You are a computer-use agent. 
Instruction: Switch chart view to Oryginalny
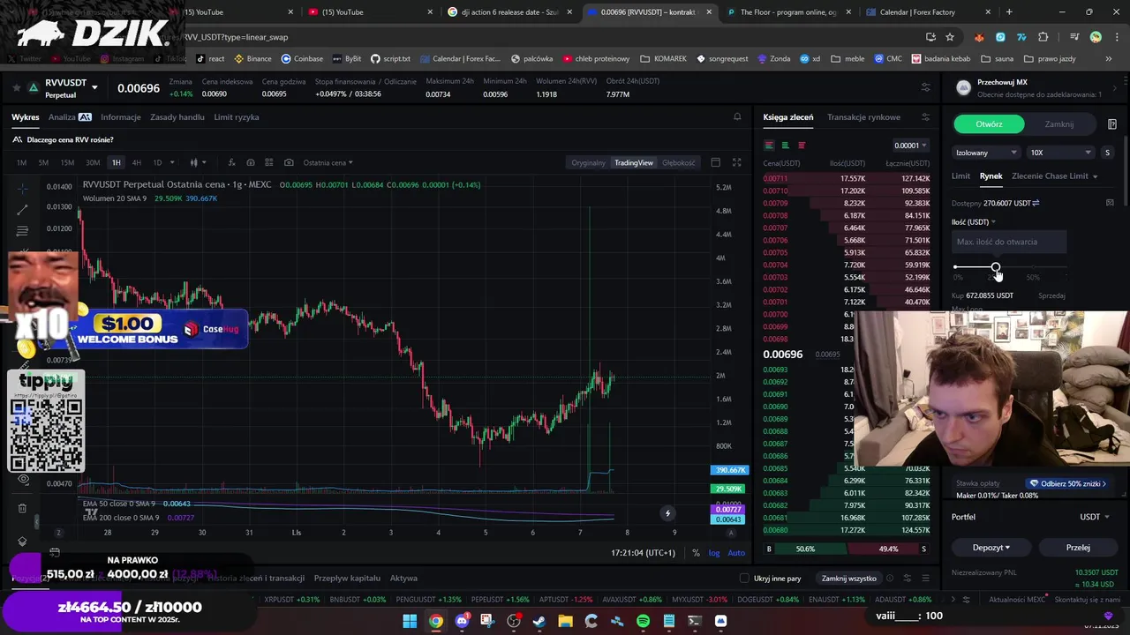point(588,162)
